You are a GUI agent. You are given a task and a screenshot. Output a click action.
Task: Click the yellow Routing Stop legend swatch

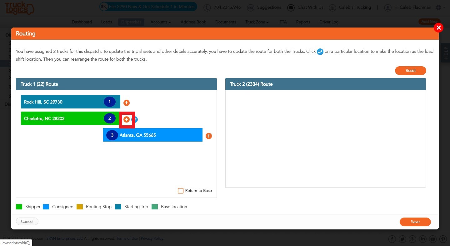pos(80,207)
